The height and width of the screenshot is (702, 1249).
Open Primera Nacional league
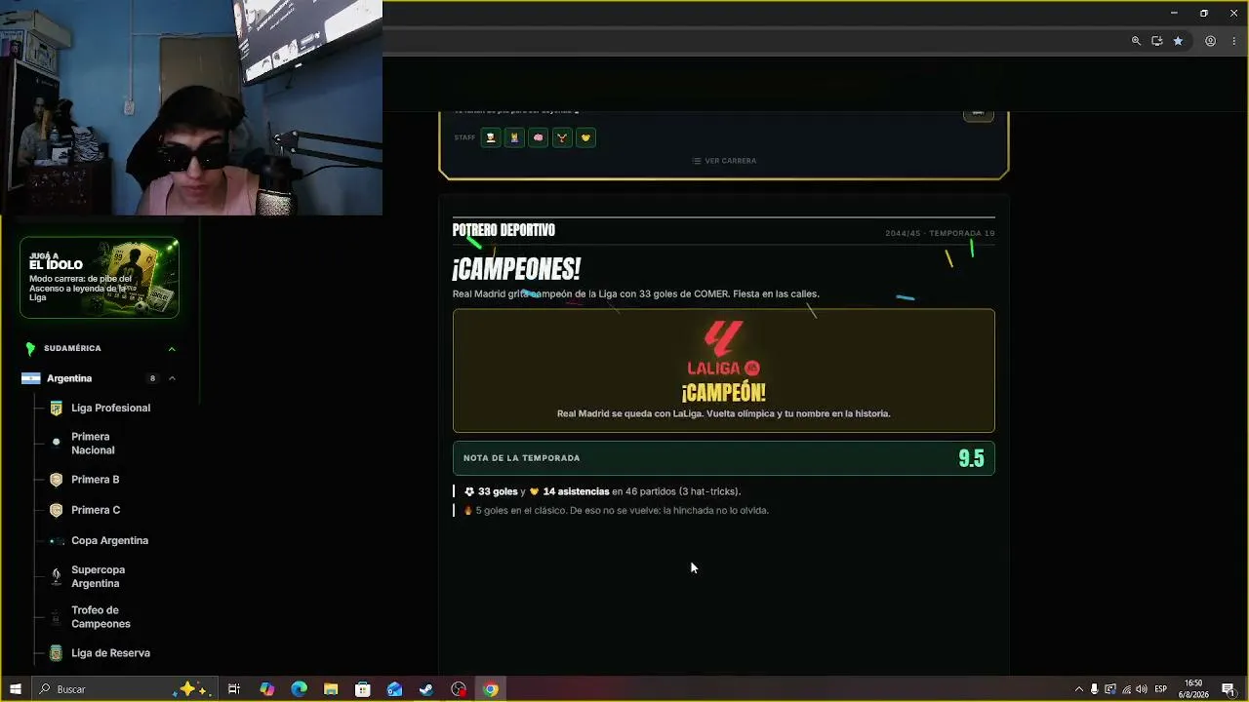[x=93, y=444]
